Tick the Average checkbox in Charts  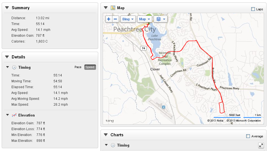tap(248, 136)
